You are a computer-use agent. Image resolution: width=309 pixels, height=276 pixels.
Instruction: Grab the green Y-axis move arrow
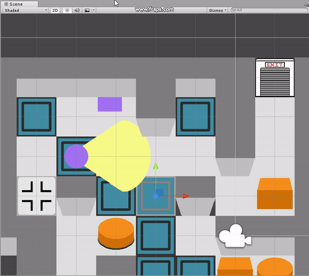tap(156, 166)
